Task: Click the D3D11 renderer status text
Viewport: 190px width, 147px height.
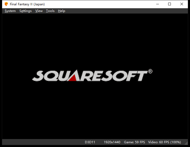Action: [x=90, y=142]
